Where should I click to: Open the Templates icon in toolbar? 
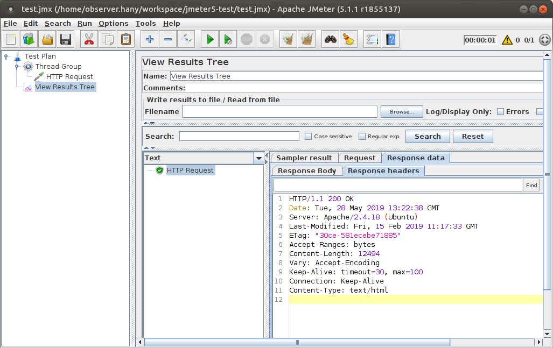click(29, 39)
